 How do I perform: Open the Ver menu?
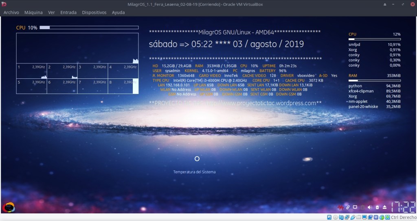pos(51,13)
